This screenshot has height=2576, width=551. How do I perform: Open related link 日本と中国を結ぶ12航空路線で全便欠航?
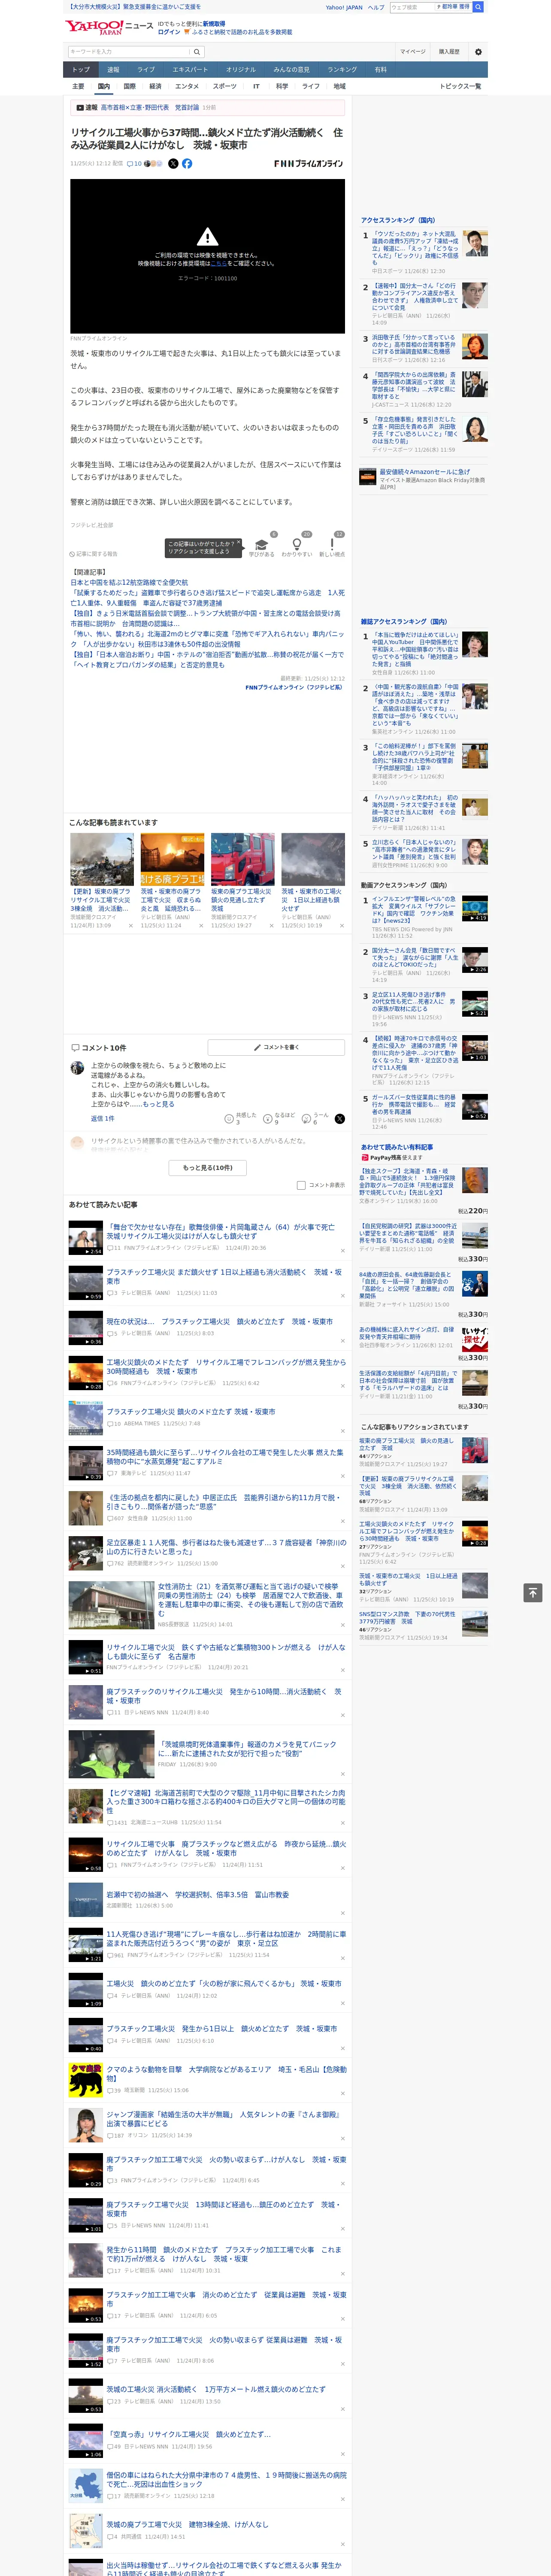[129, 582]
